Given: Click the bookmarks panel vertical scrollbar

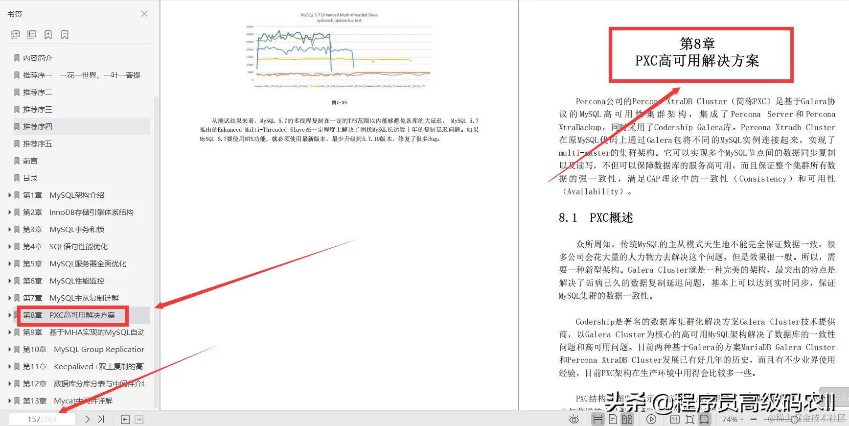Looking at the screenshot, I should [156, 252].
